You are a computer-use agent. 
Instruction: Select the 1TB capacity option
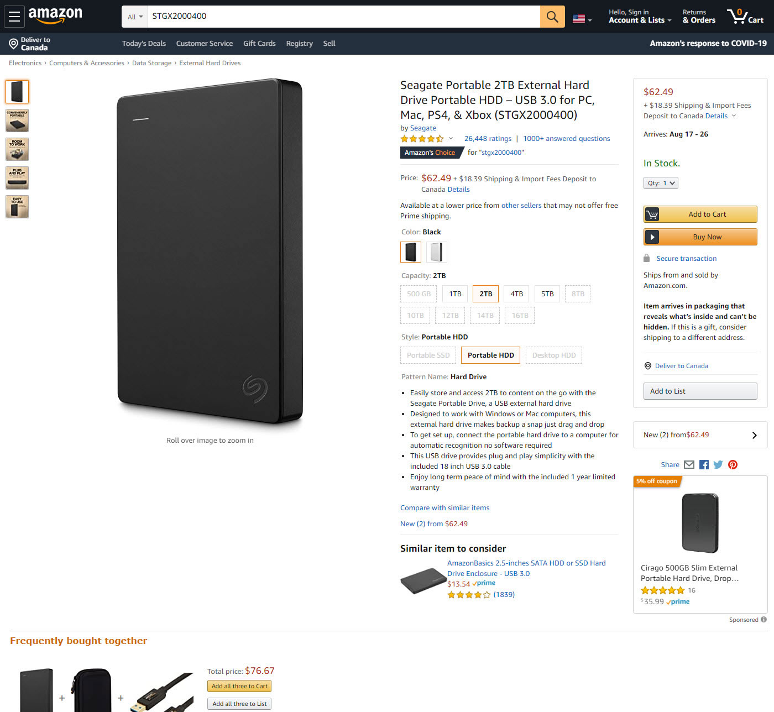[455, 294]
